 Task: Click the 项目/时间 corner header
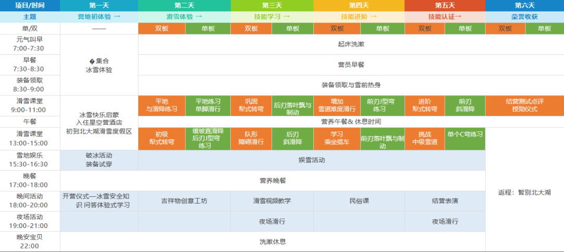pyautogui.click(x=30, y=5)
